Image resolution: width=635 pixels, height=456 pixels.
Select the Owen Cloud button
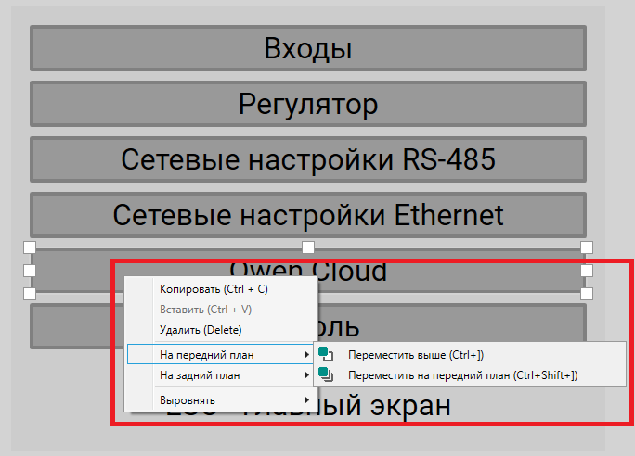tap(446, 270)
